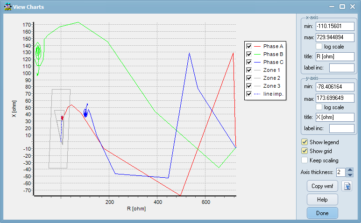Increase axis thickness with the up arrow
The image size is (361, 223).
pos(349,170)
